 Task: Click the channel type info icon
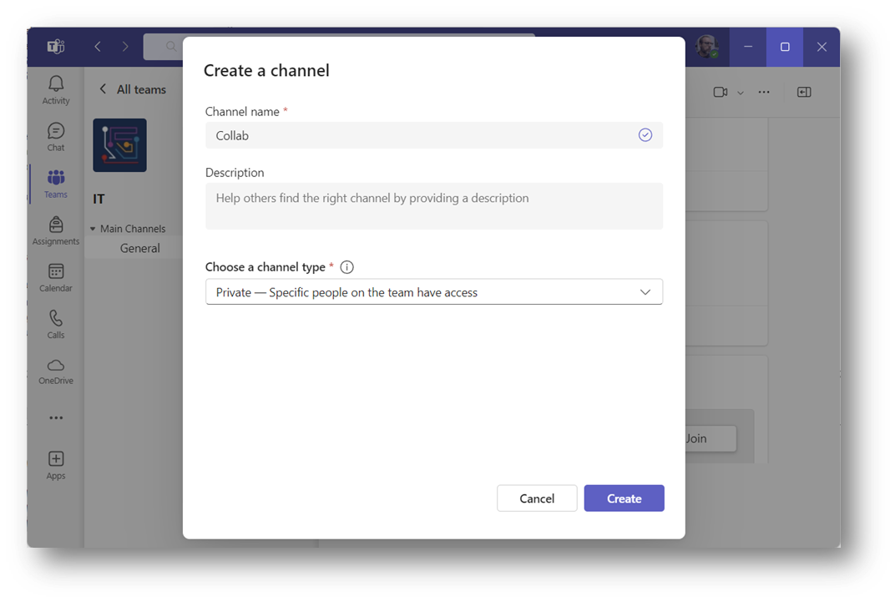tap(347, 267)
